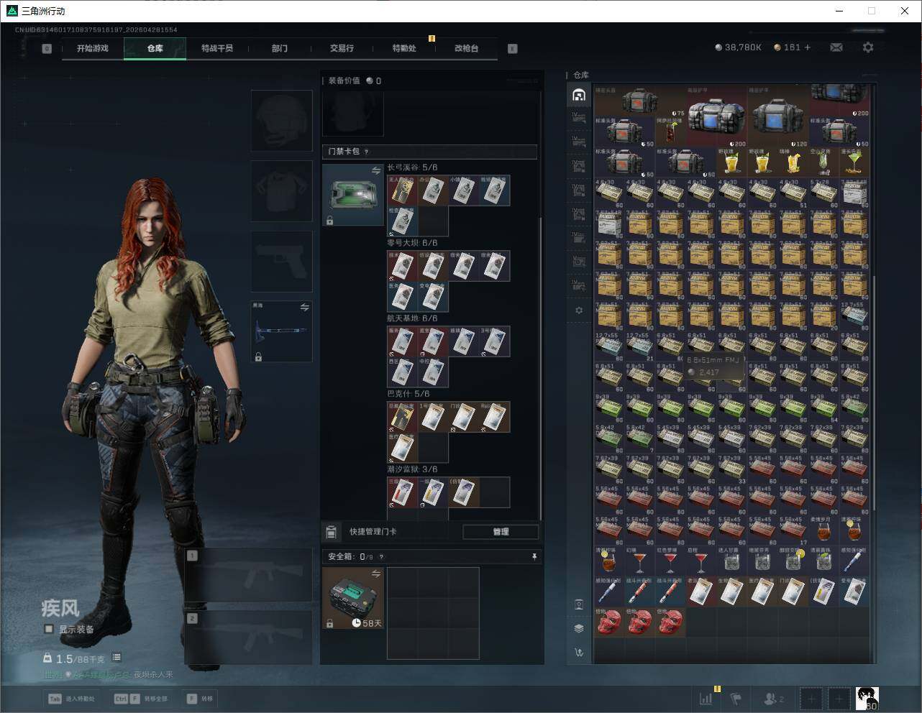Click primary weapon slot 1
Screen dimensions: 922x713
[x=249, y=575]
